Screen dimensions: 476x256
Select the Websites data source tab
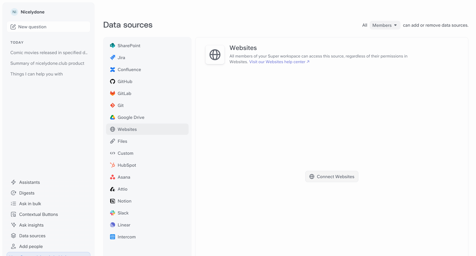pos(147,129)
